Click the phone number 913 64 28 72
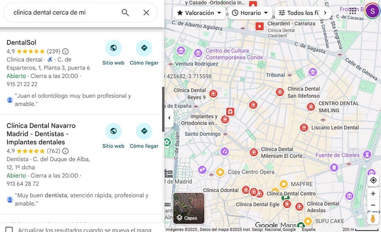The width and height of the screenshot is (381, 232). point(22,184)
